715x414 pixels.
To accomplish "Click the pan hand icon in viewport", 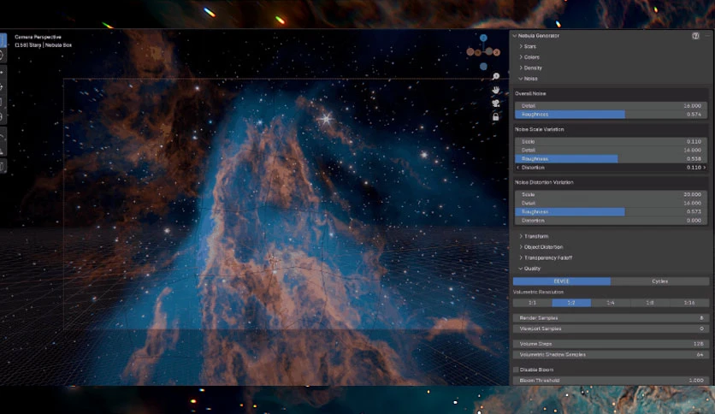I will click(x=496, y=91).
